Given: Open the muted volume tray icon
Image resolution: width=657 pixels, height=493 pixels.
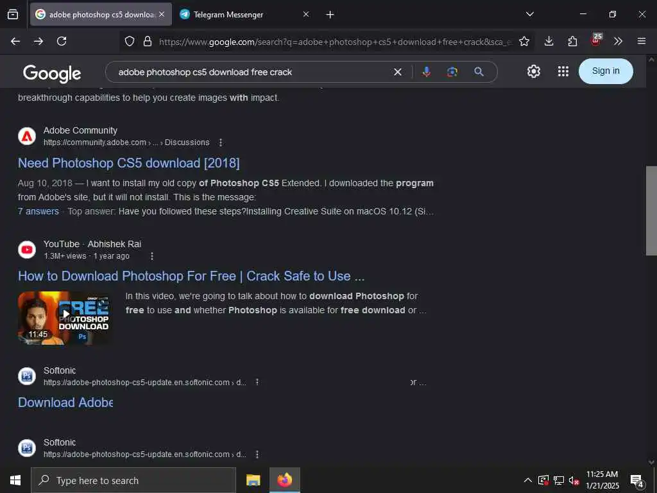Looking at the screenshot, I should (x=574, y=480).
